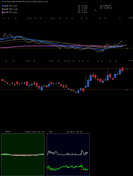Click the ADX panel title label
The image size is (133, 176).
click(x=51, y=132)
